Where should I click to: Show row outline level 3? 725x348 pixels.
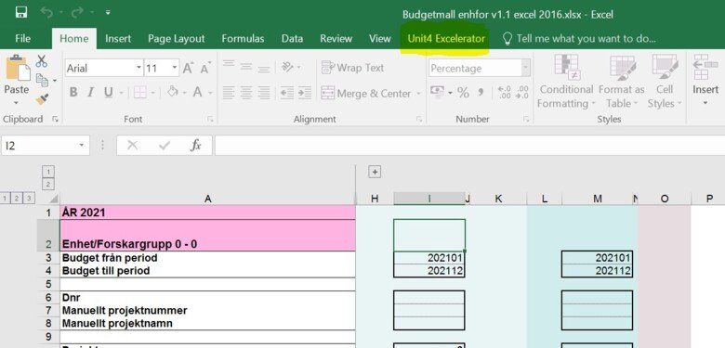coord(30,199)
